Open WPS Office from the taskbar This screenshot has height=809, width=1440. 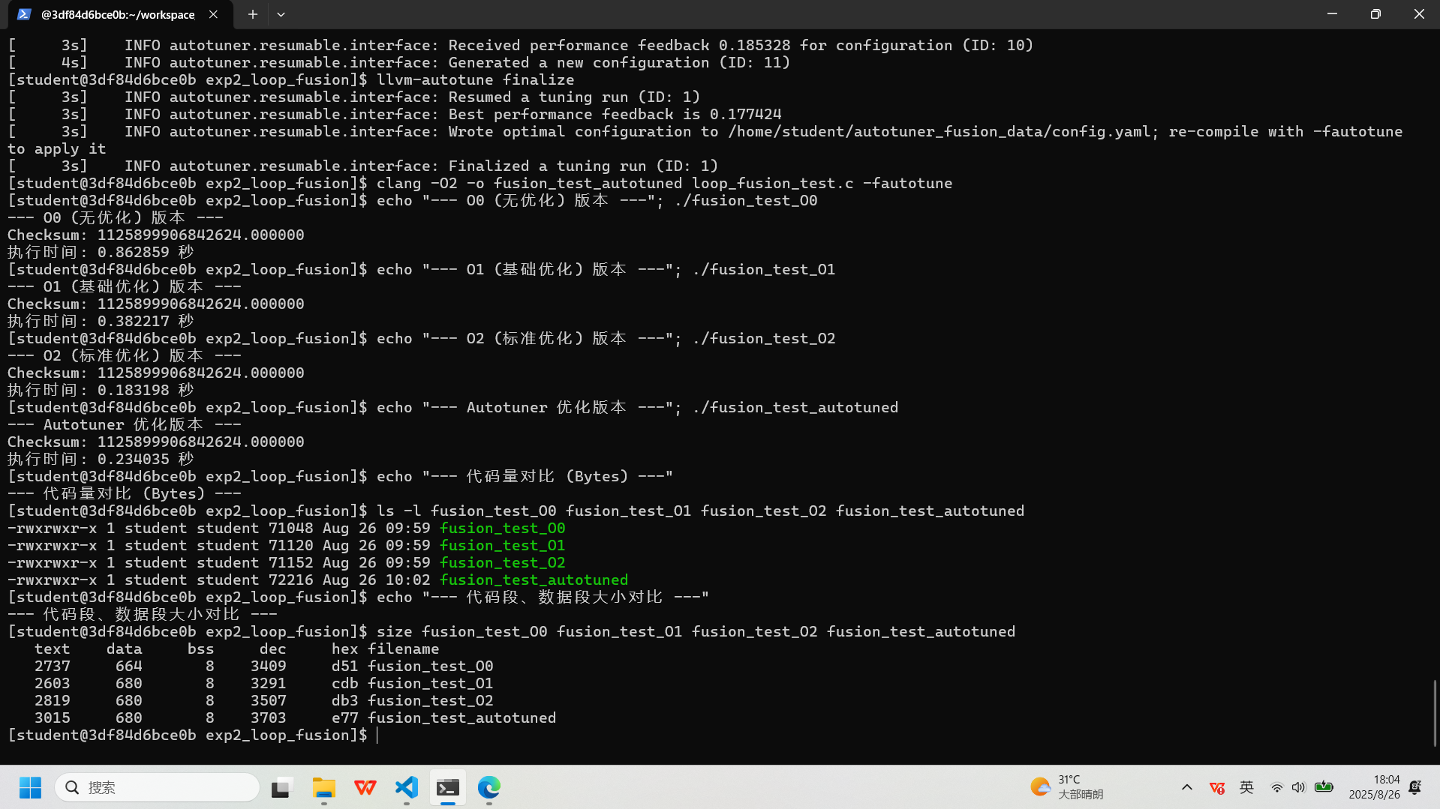click(365, 787)
